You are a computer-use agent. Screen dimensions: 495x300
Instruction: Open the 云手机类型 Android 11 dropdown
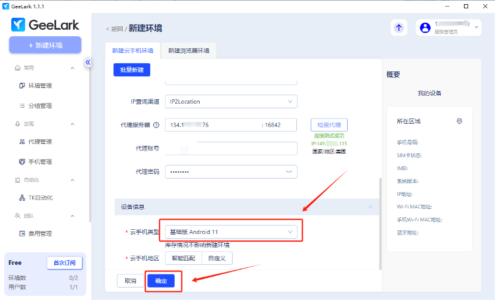click(x=231, y=232)
